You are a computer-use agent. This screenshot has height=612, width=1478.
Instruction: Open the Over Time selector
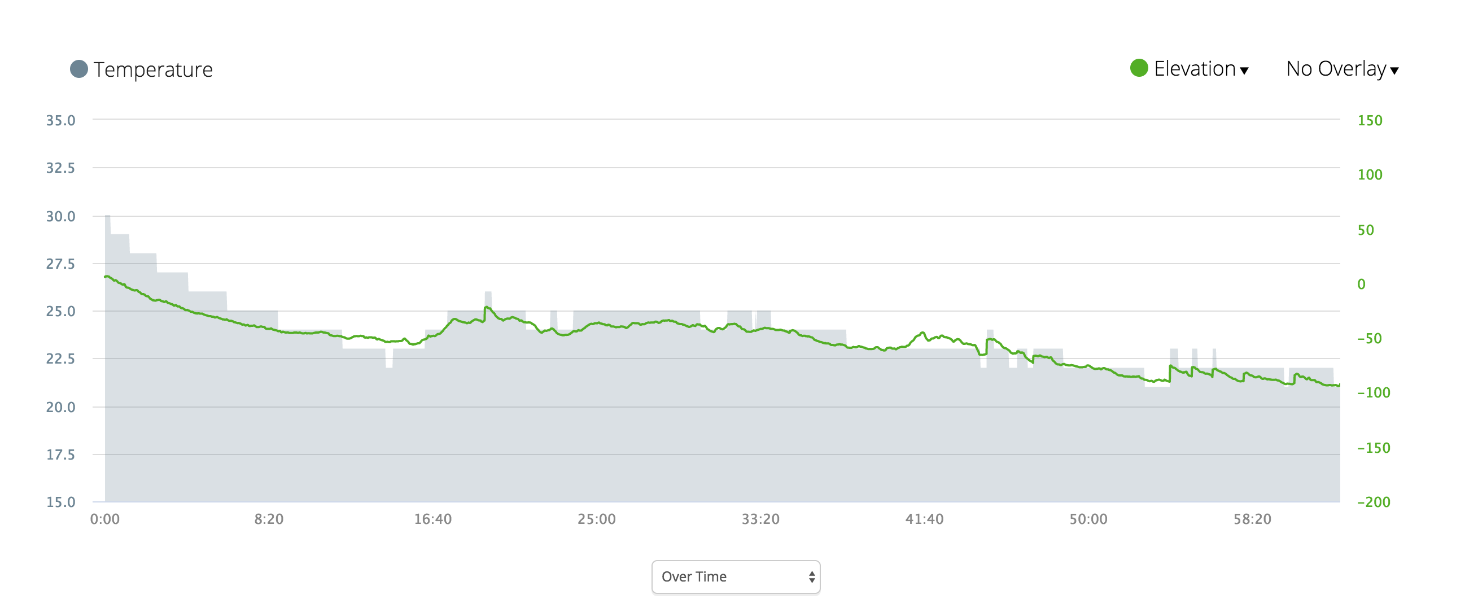736,576
